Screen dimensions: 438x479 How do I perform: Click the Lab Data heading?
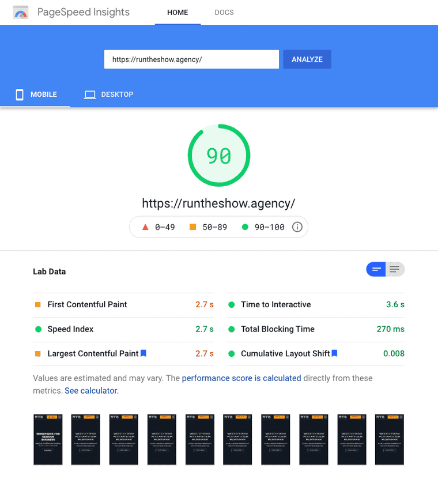(x=49, y=271)
